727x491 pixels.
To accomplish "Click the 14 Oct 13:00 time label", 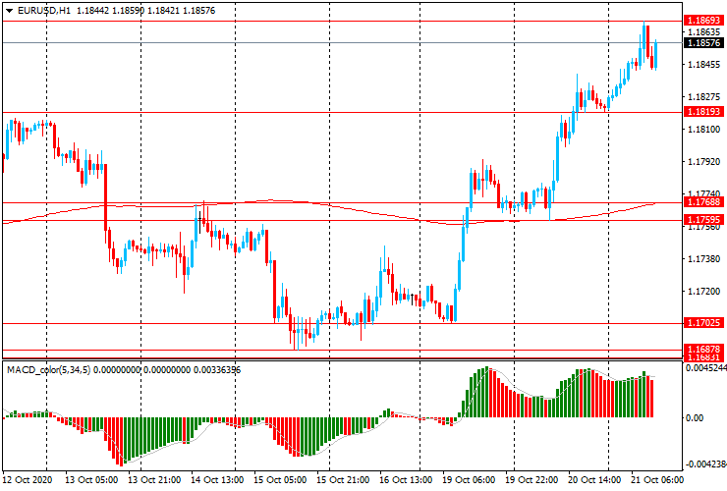I will tap(217, 480).
